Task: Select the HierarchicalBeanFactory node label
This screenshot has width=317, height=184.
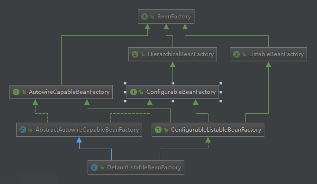Action: coord(181,54)
